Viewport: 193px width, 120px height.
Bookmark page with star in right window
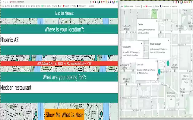pos(174,2)
